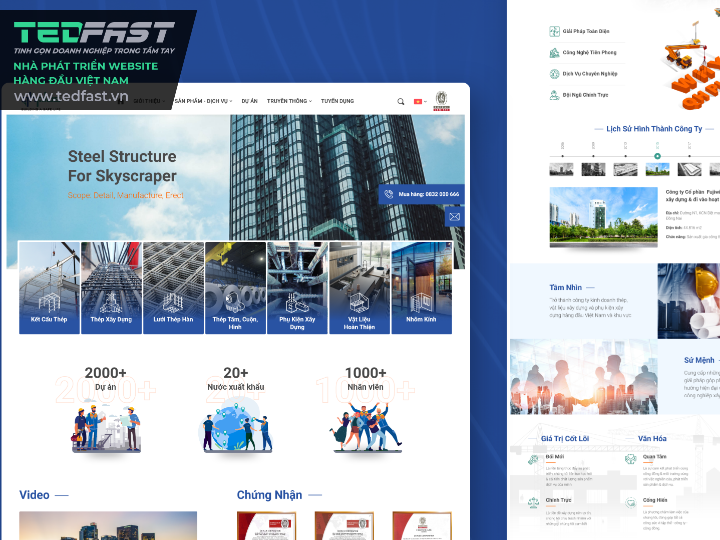
Task: Select the Công Nghệ Tiên Phong item
Action: (590, 53)
